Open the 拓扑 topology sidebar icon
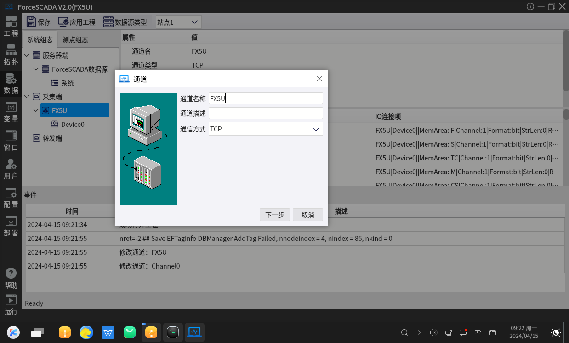Viewport: 569px width, 343px height. tap(11, 55)
